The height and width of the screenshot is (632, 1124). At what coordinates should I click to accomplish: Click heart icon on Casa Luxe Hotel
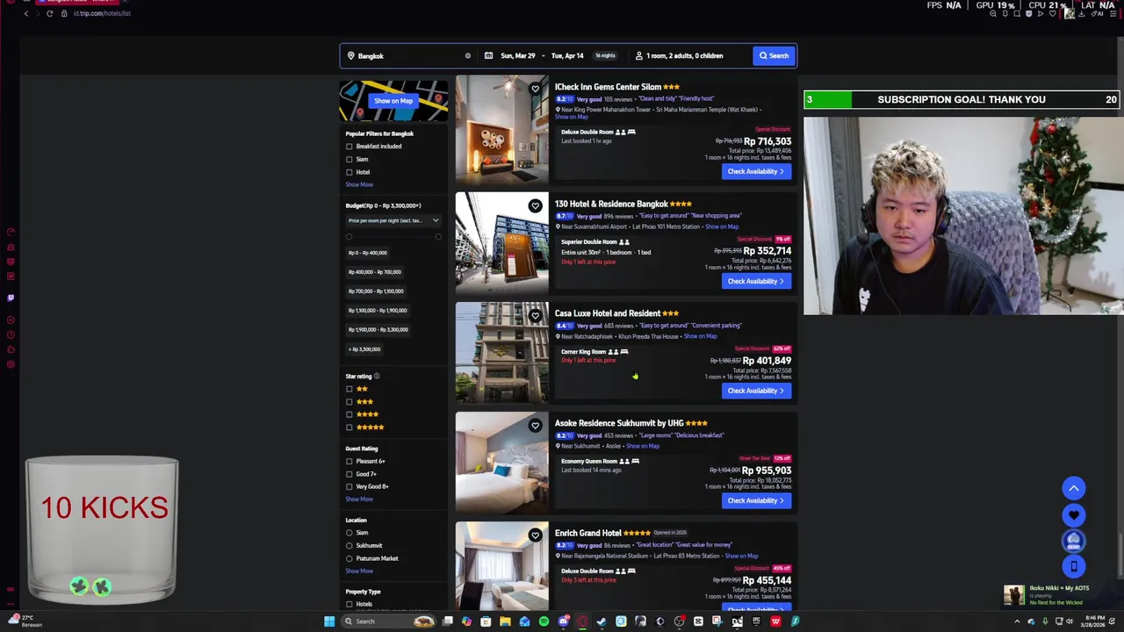tap(535, 315)
